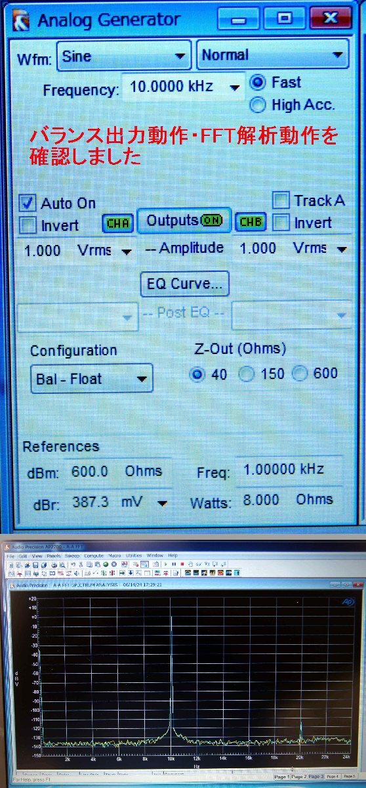Toggle the right channel Invert checkbox
This screenshot has height=788, width=366.
(x=281, y=223)
